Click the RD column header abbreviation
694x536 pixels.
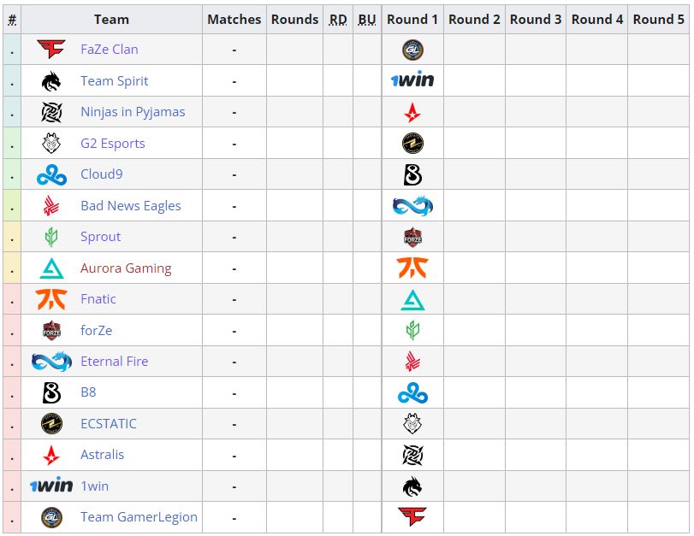point(338,19)
